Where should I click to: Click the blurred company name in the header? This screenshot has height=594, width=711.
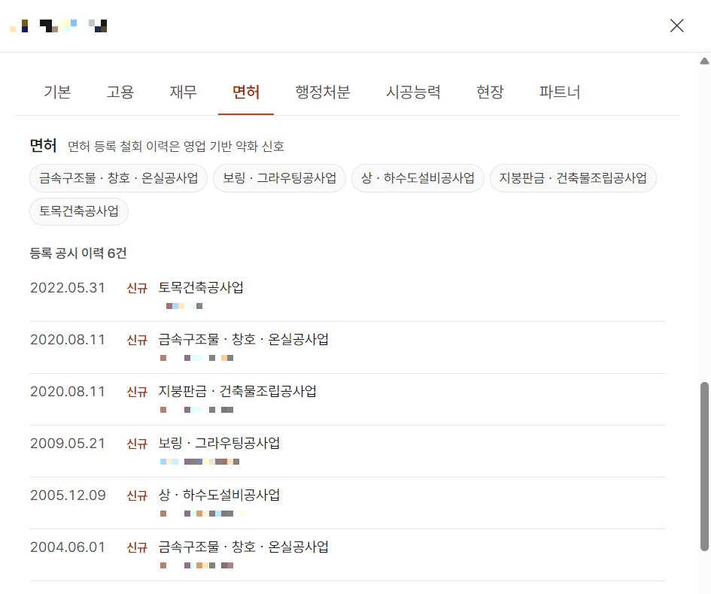tap(58, 26)
